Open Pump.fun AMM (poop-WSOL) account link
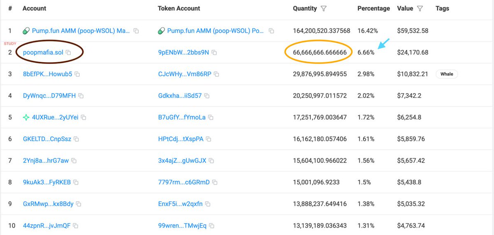 81,31
